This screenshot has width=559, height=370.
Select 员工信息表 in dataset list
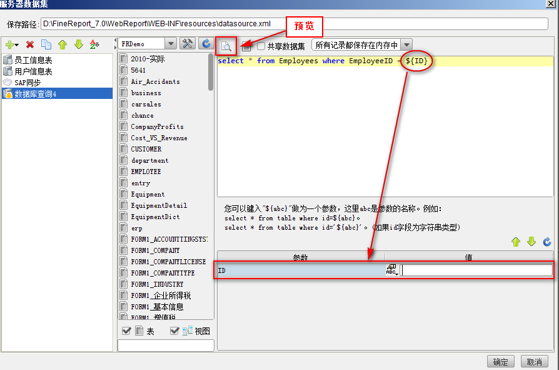click(33, 60)
